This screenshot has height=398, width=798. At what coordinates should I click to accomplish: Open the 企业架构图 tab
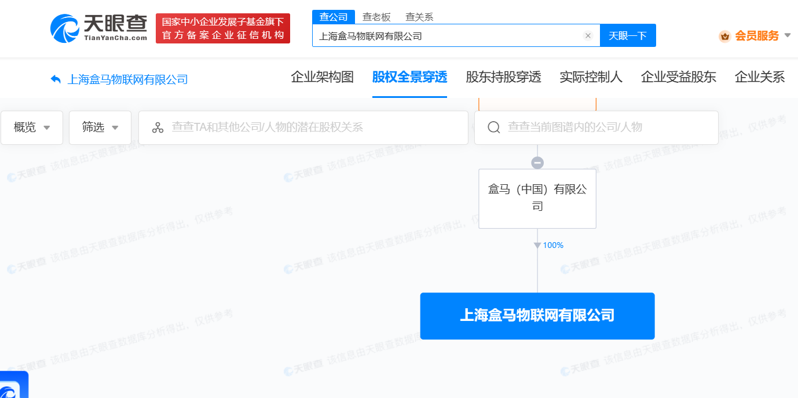323,76
